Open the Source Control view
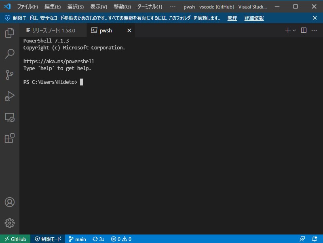Screen dimensions: 323x243 [9, 75]
